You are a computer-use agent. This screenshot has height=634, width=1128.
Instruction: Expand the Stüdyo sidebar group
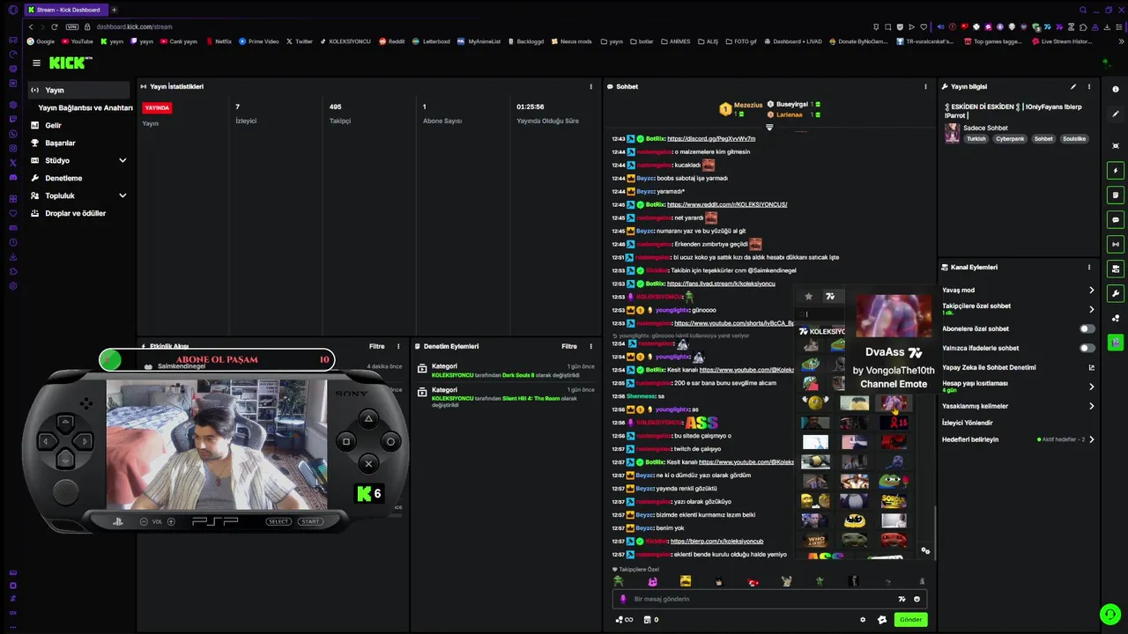80,160
